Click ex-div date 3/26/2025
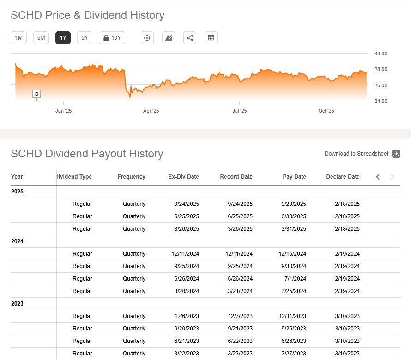The width and height of the screenshot is (411, 360). [187, 229]
